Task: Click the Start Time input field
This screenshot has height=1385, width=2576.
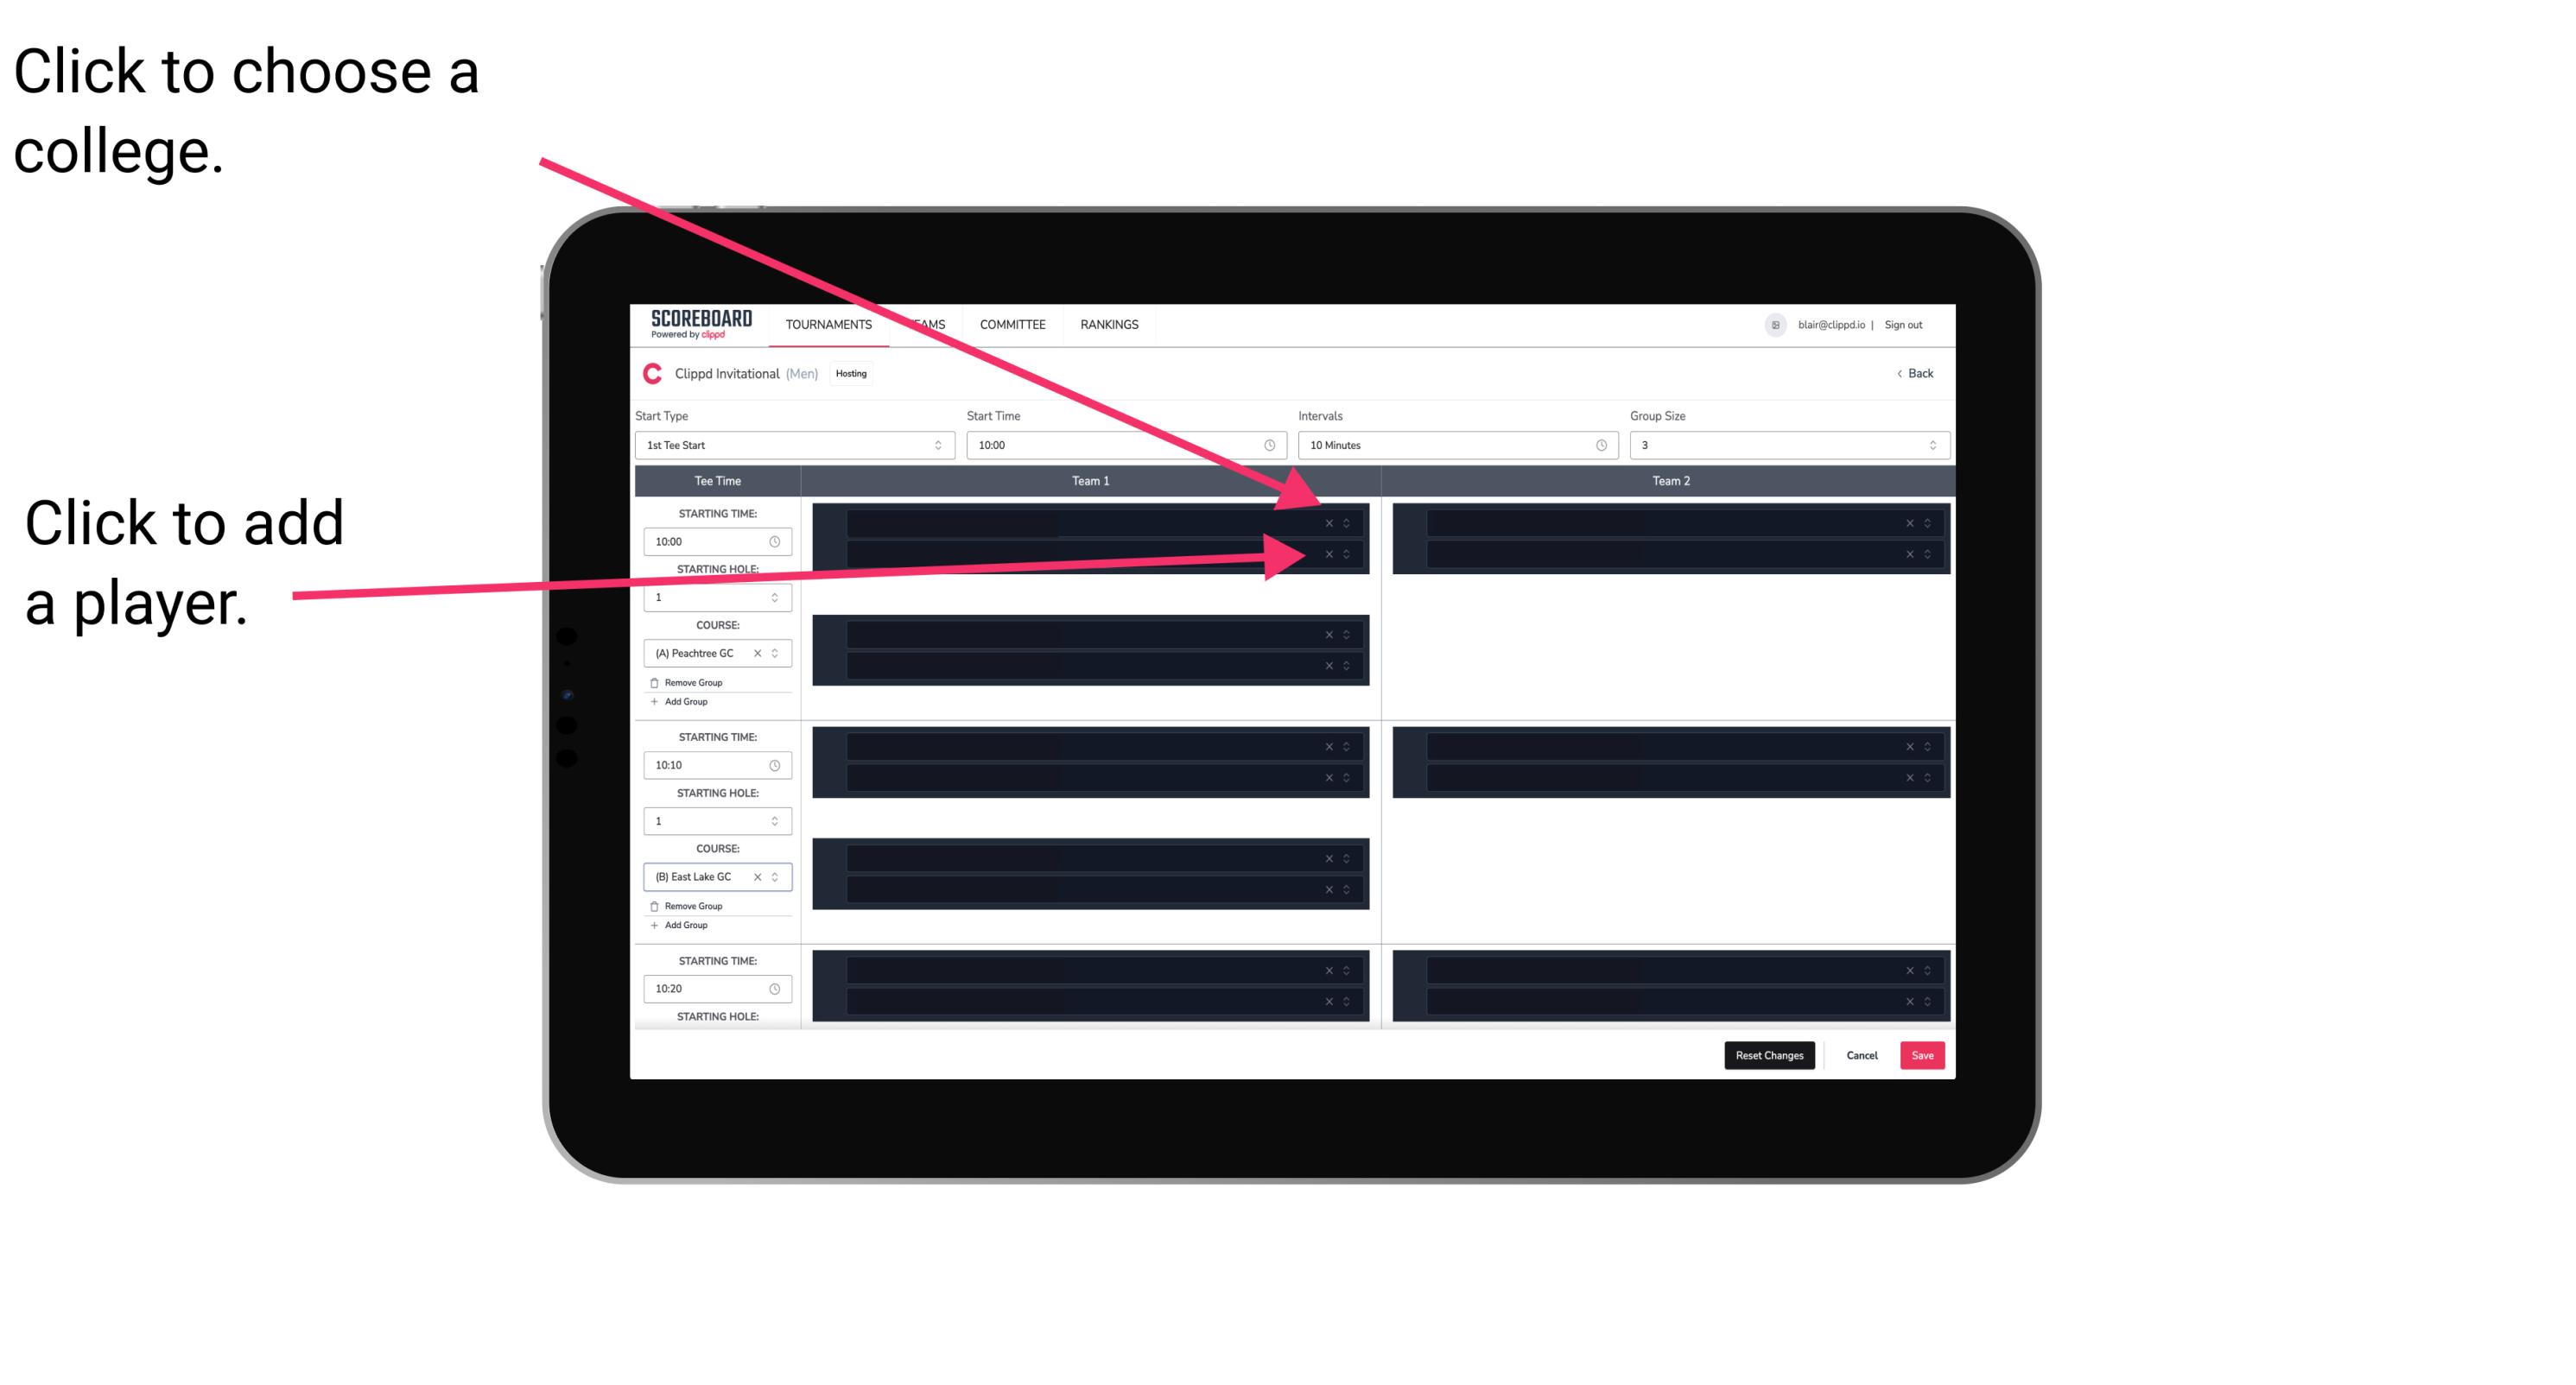Action: (x=1122, y=446)
